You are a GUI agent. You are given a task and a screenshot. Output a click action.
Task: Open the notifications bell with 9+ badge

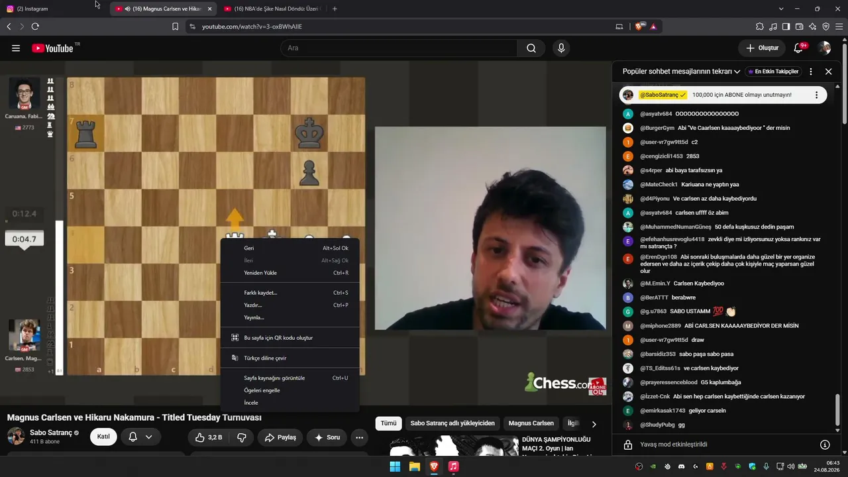point(798,48)
